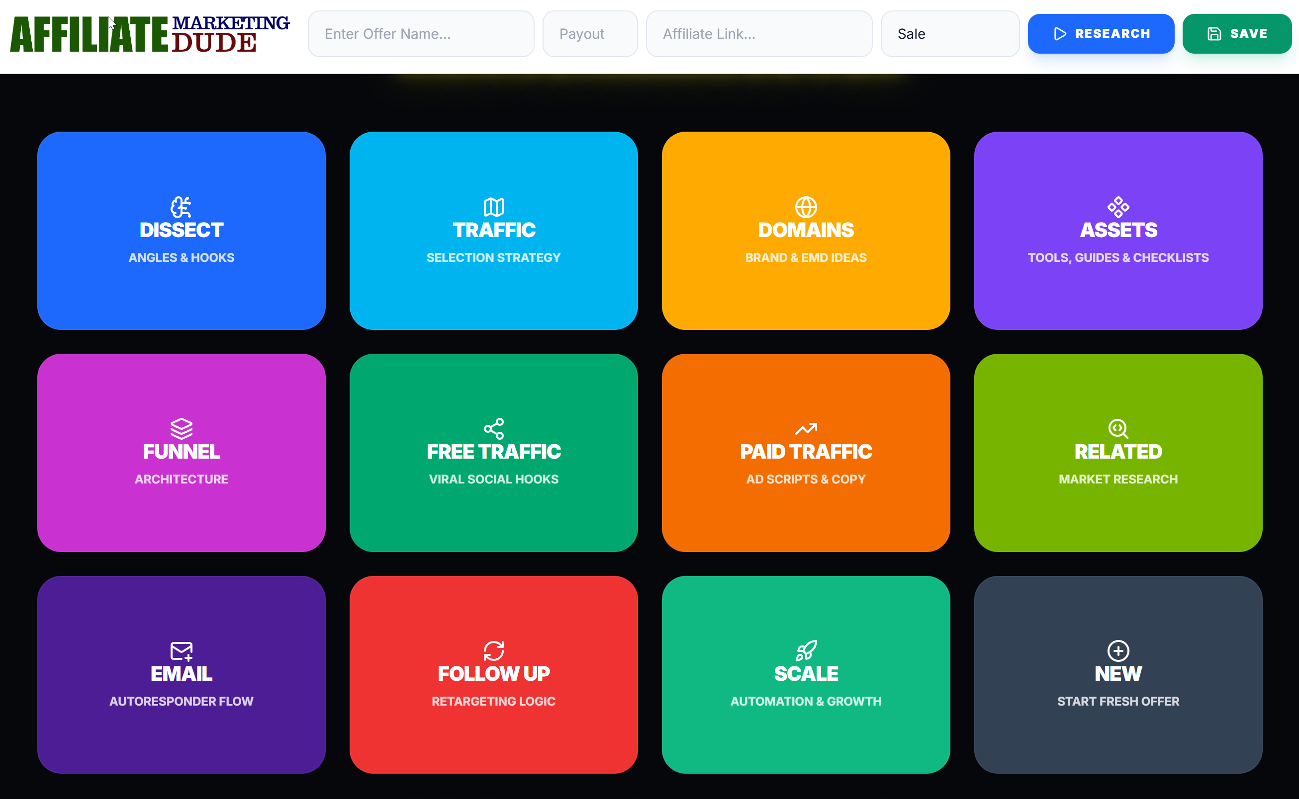Click the FOLLOW UP card title

[493, 673]
